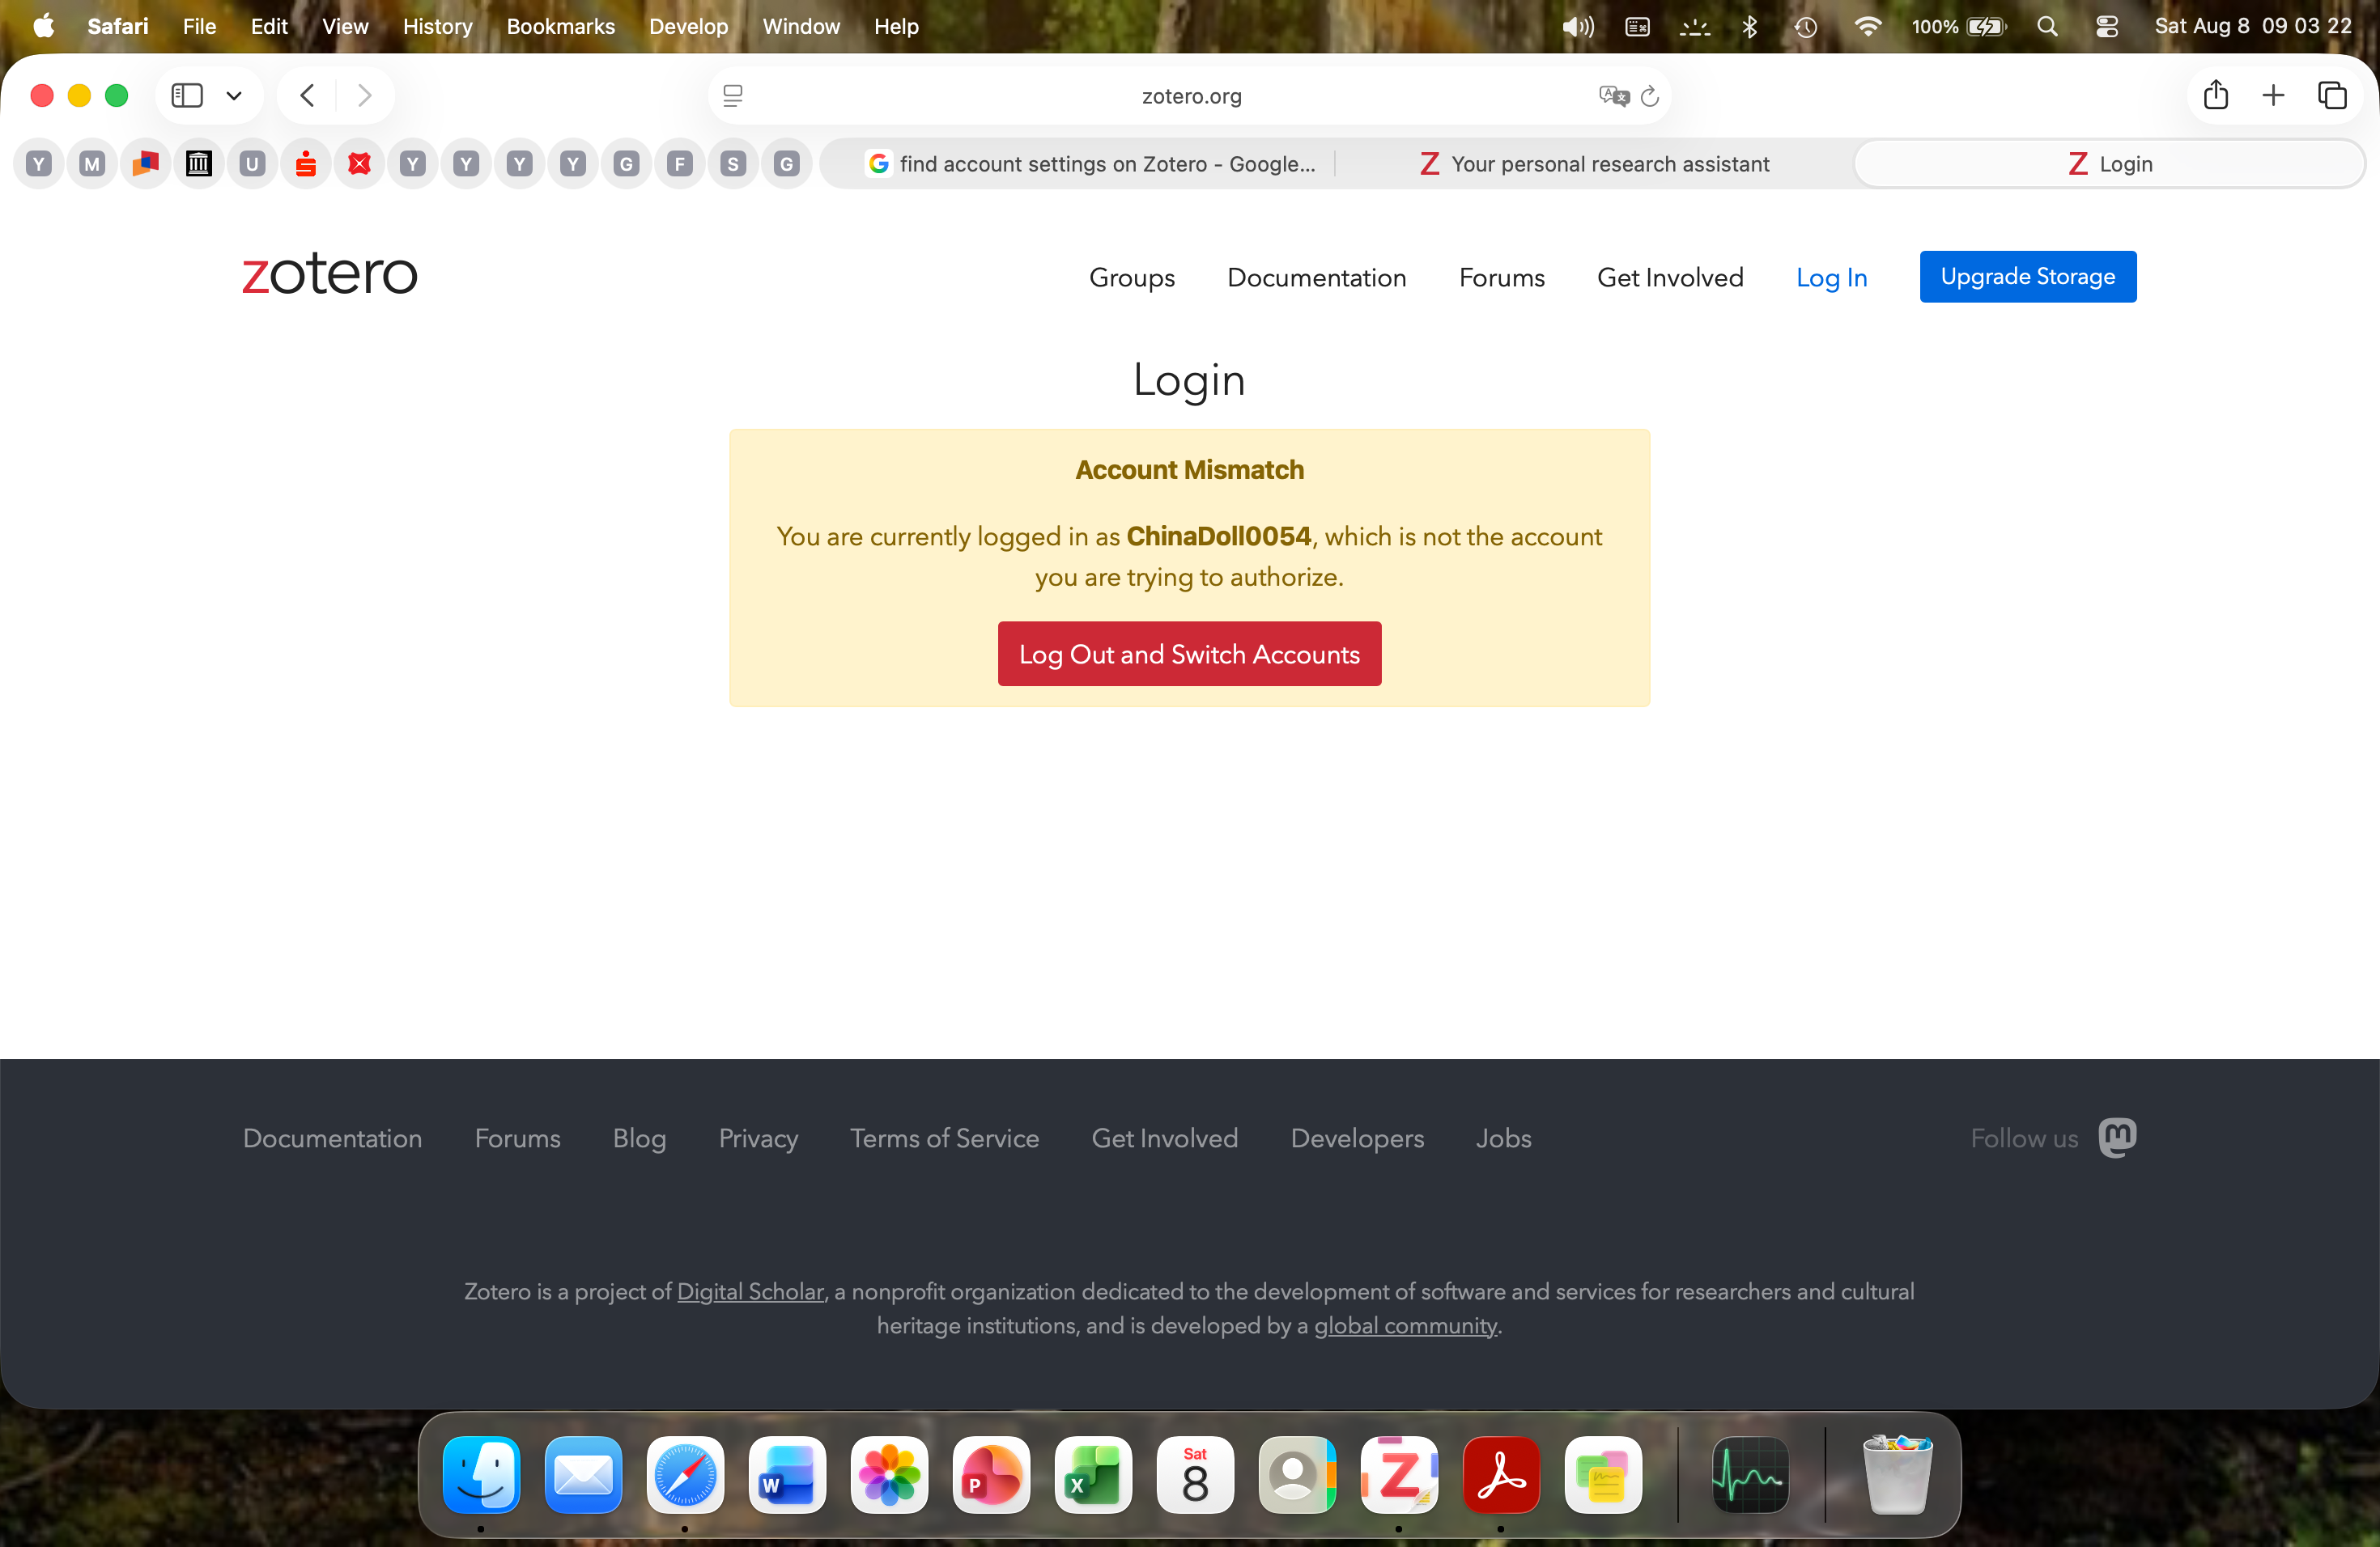Open the pinned tab labeled S
The image size is (2380, 1547).
click(733, 164)
